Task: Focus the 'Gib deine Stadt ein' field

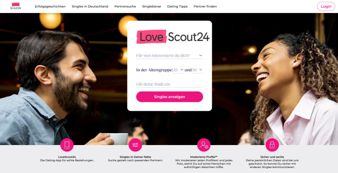Action: point(169,84)
